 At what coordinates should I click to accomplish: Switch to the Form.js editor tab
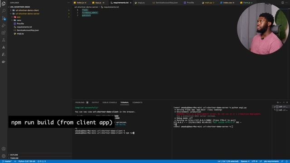(x=246, y=3)
